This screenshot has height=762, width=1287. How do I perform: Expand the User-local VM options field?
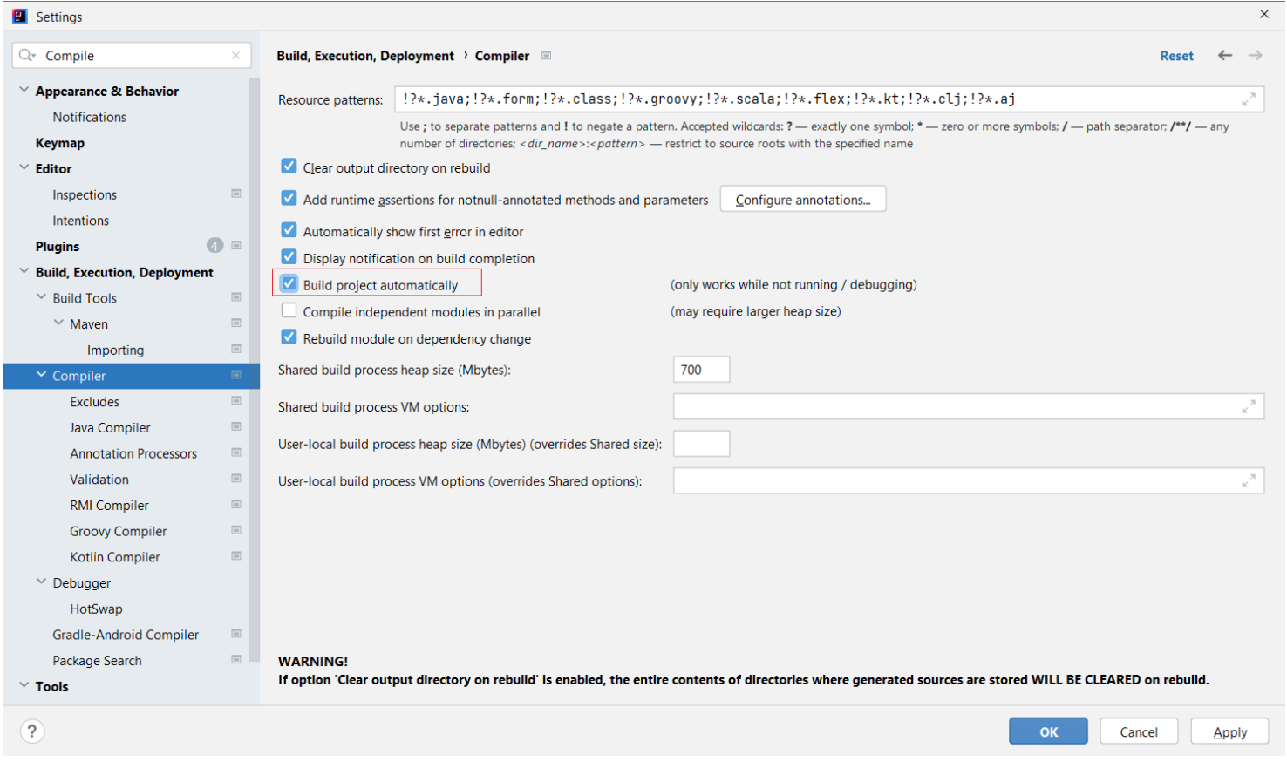click(1249, 480)
